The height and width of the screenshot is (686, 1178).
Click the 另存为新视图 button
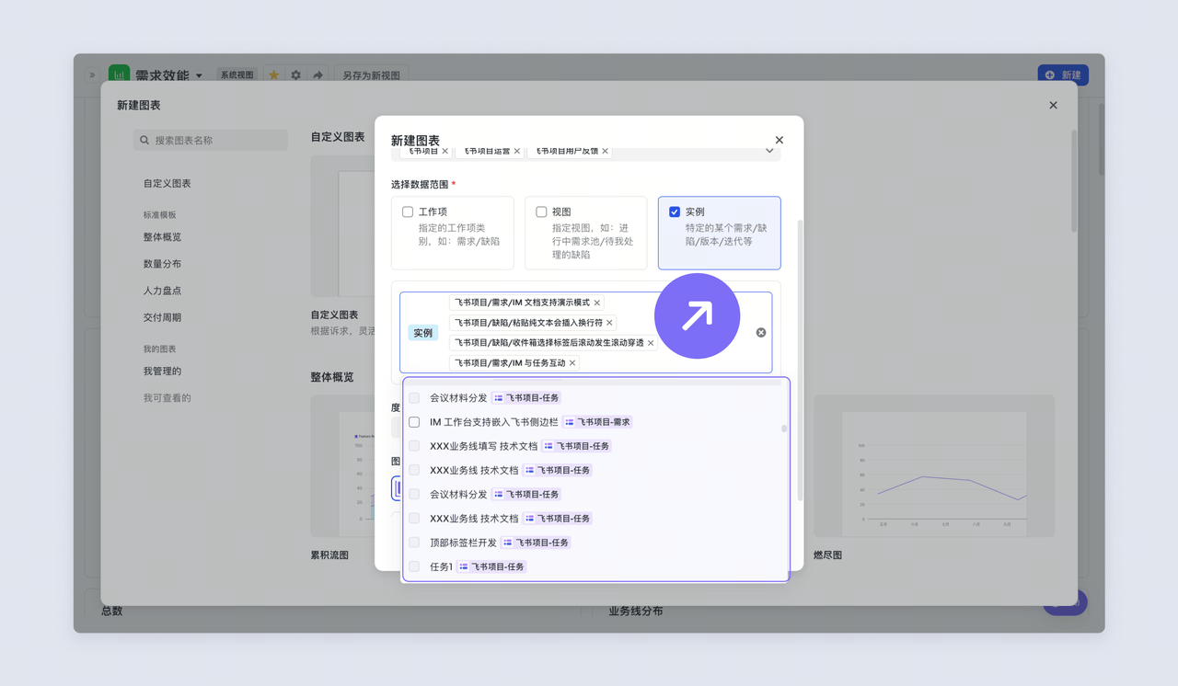click(x=371, y=75)
